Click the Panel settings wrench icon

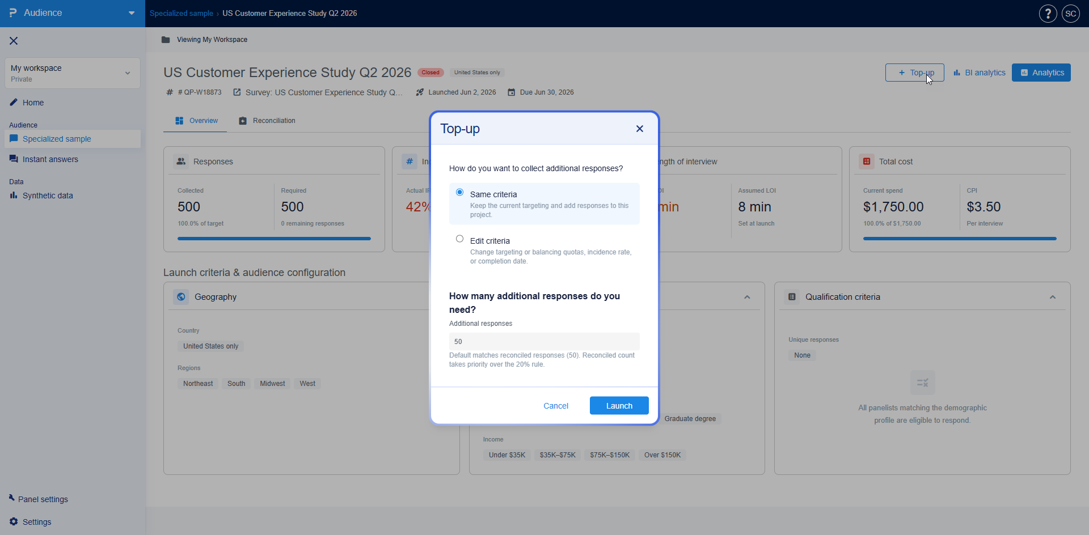pos(11,498)
